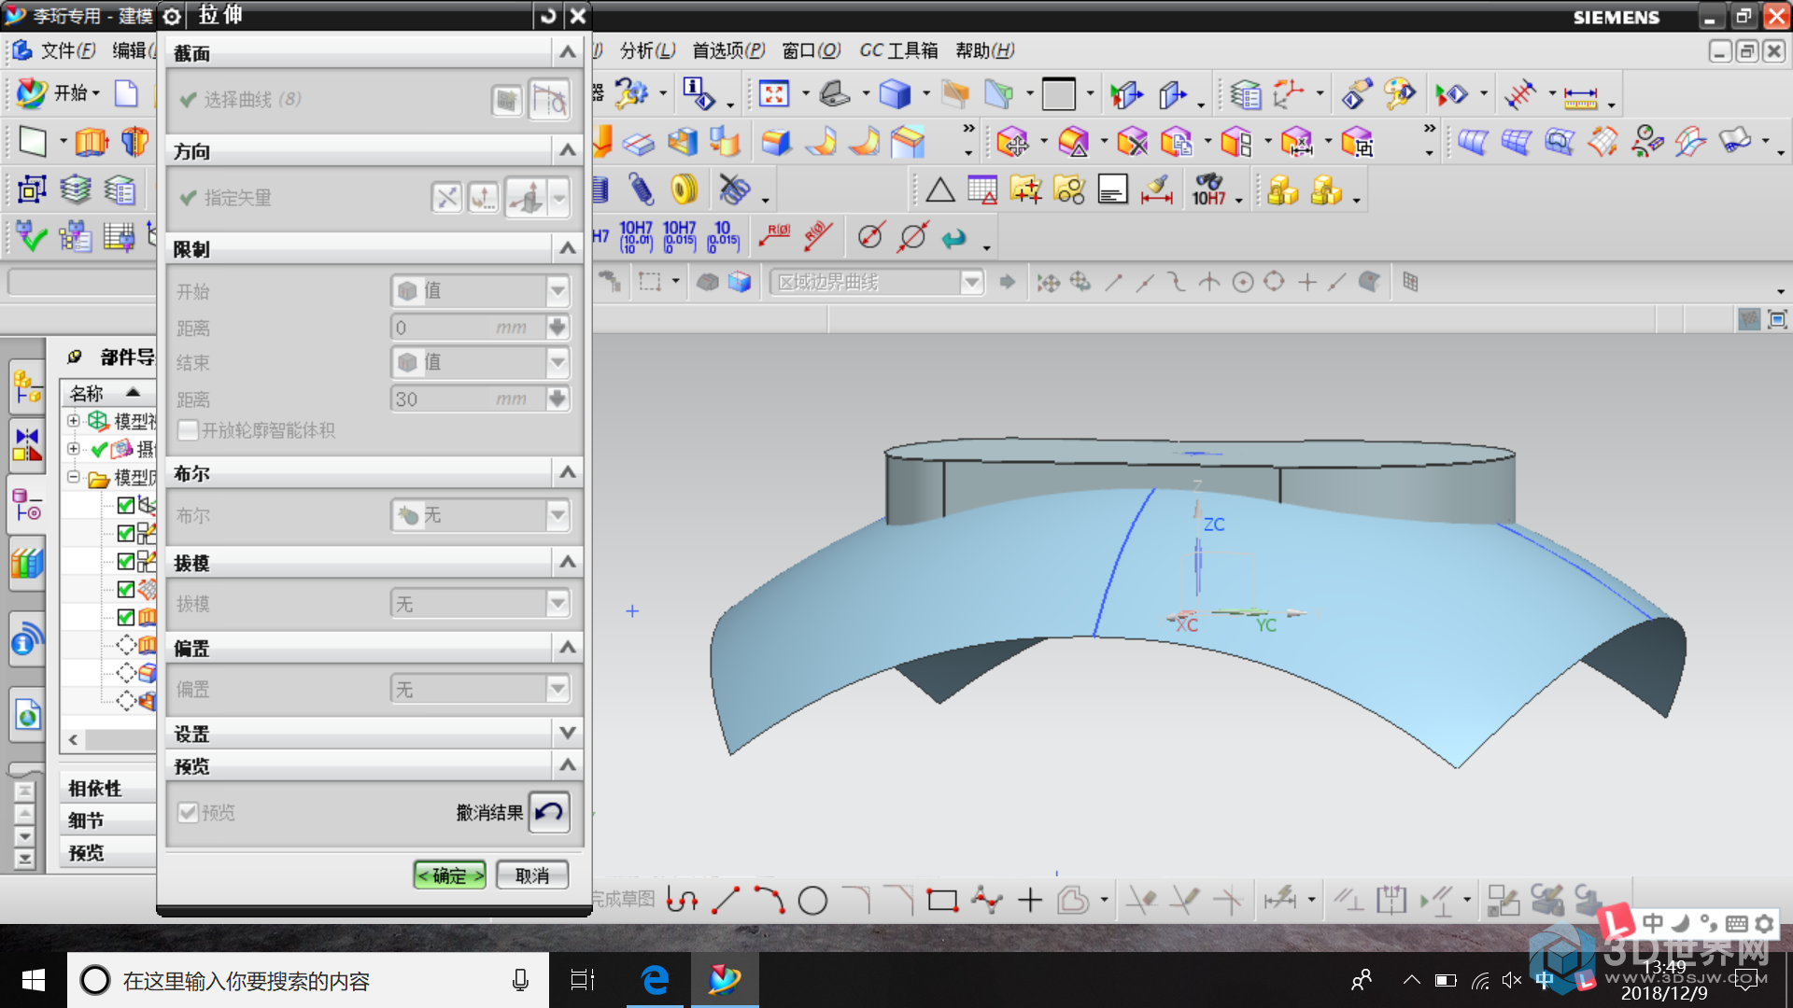The height and width of the screenshot is (1008, 1793).
Task: Select the profile sketch tool
Action: 682,901
